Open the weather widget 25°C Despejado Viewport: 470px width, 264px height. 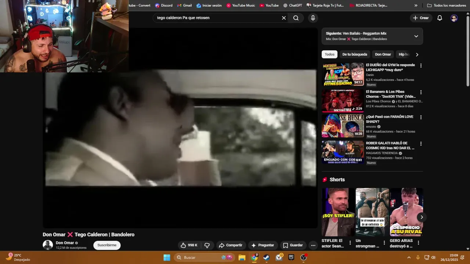click(x=18, y=257)
